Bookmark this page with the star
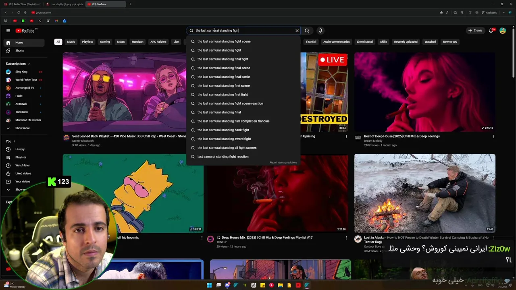 [441, 12]
